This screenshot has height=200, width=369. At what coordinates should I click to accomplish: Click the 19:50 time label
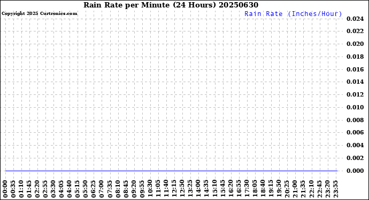point(279,189)
